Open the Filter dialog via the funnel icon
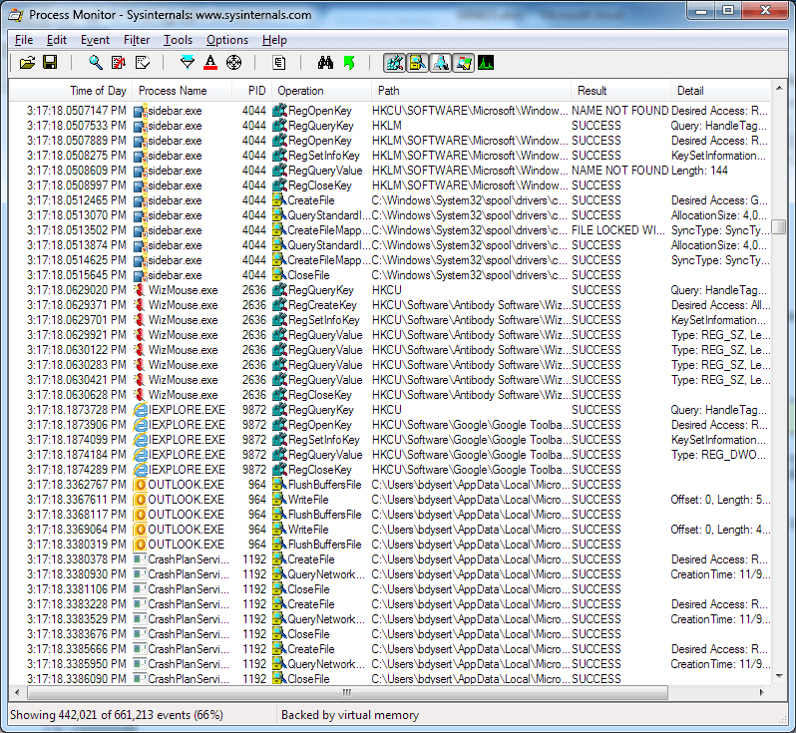The image size is (796, 733). pos(188,63)
